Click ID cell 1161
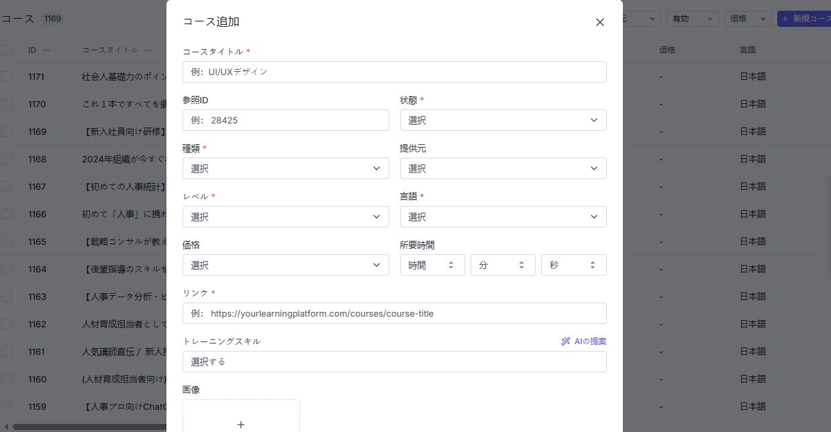831x432 pixels. coord(37,352)
